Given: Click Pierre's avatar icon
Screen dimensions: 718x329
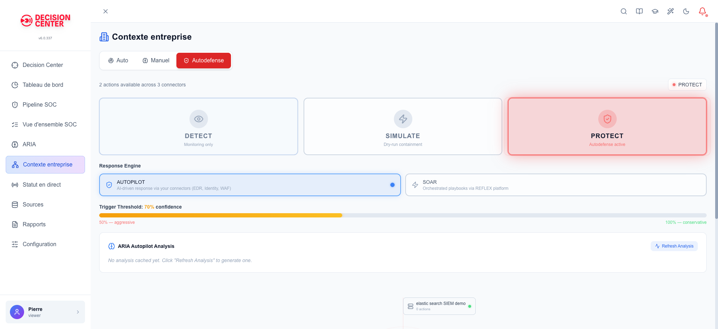Looking at the screenshot, I should (17, 312).
